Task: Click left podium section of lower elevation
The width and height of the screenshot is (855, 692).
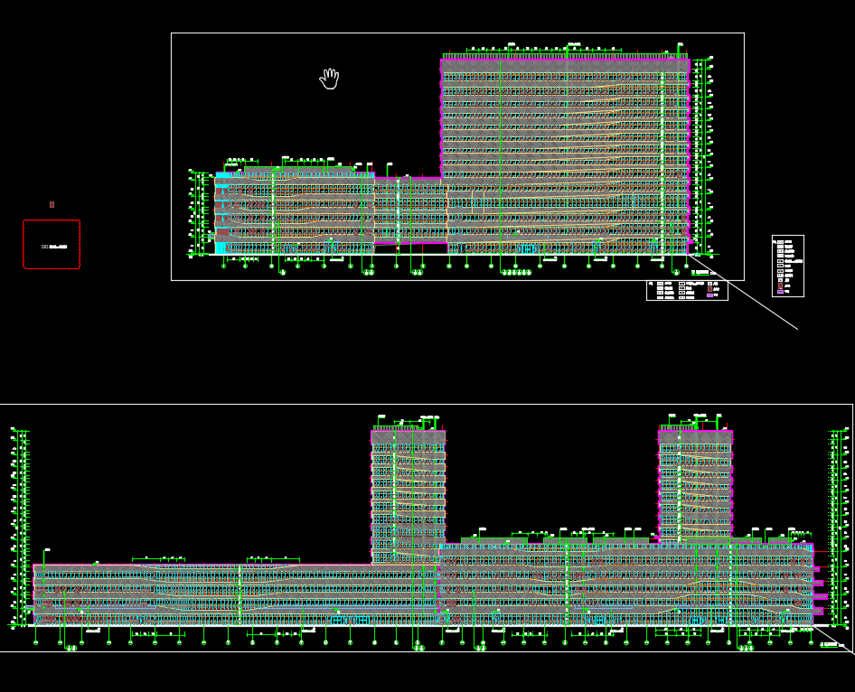Action: click(136, 594)
